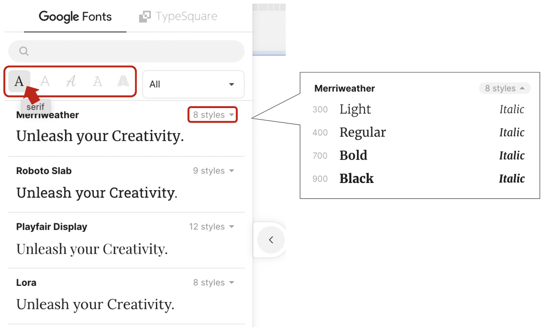
Task: Expand Lora 8 styles list
Action: click(x=213, y=283)
